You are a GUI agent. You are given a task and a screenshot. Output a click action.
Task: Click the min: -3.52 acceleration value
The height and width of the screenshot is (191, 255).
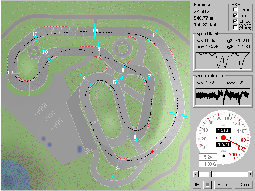pos(206,83)
